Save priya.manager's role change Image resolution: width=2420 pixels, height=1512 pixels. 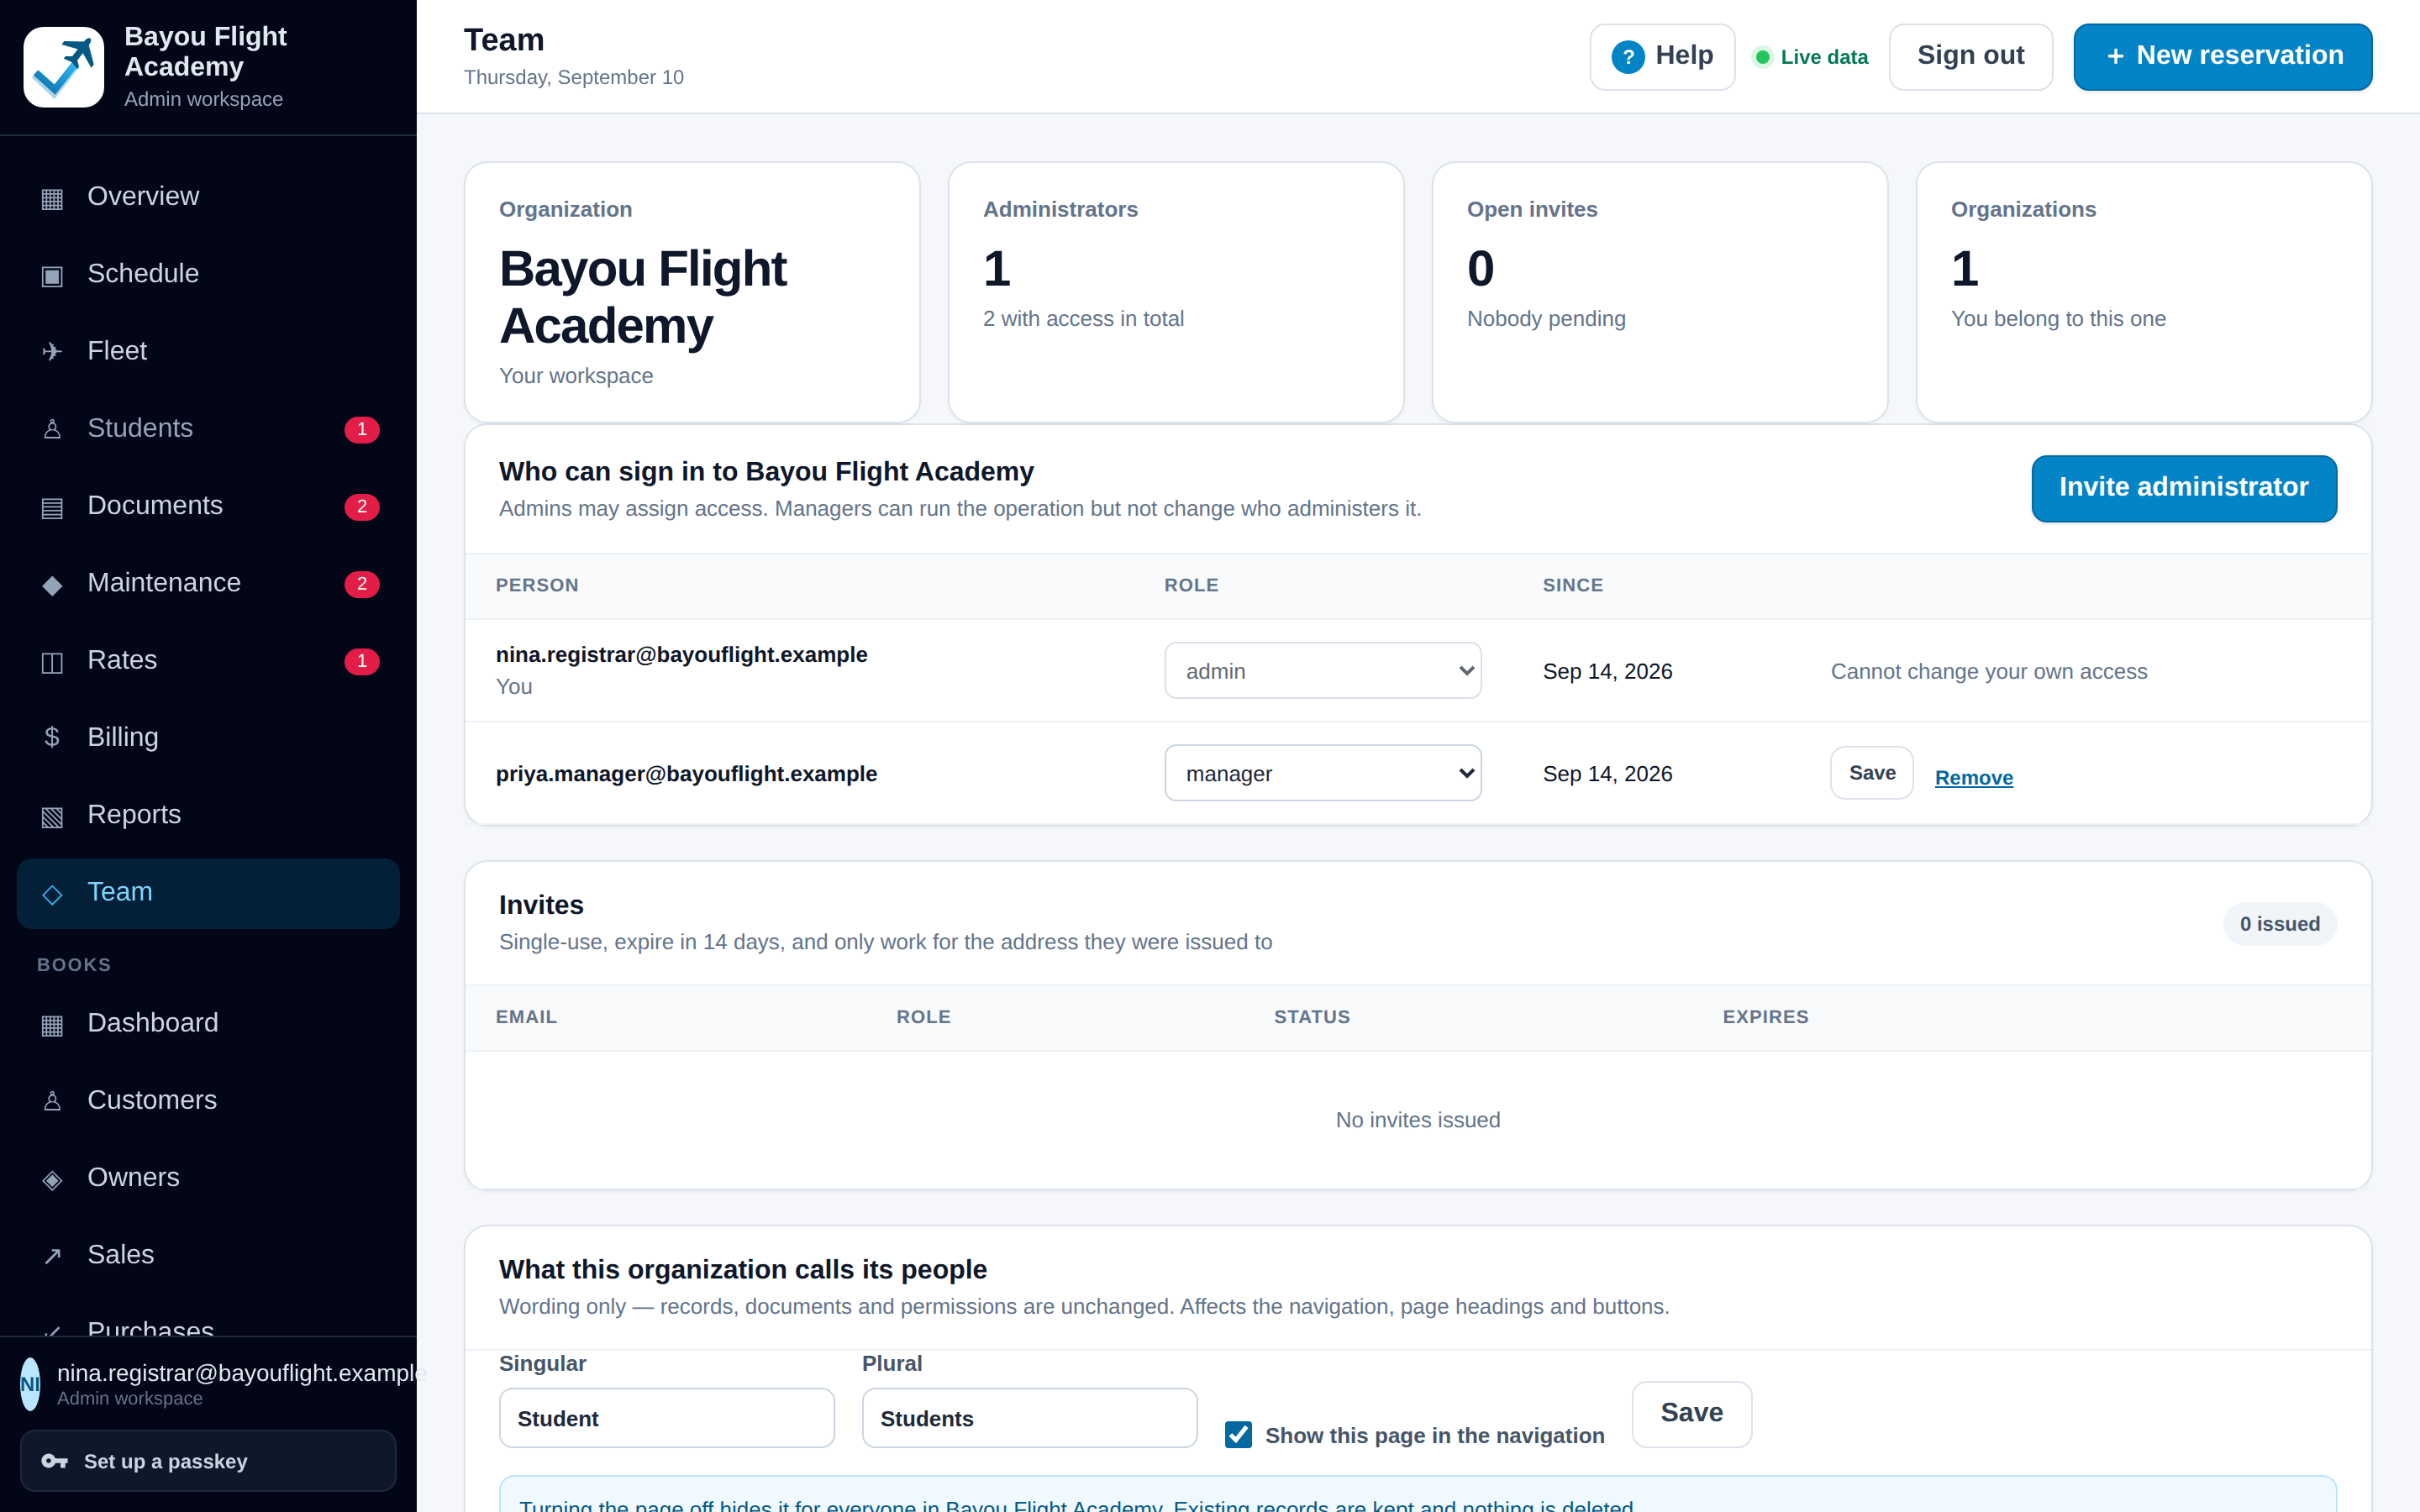click(x=1872, y=773)
